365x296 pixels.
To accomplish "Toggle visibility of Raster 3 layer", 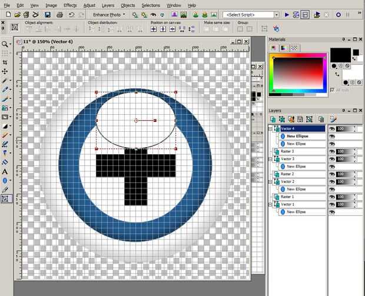I will click(x=332, y=151).
